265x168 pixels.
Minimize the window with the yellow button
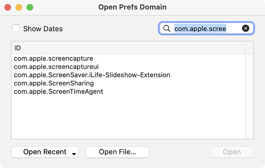pyautogui.click(x=19, y=7)
